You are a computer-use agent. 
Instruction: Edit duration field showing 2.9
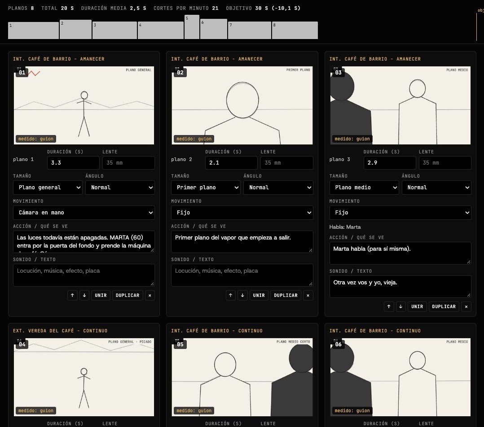click(390, 163)
